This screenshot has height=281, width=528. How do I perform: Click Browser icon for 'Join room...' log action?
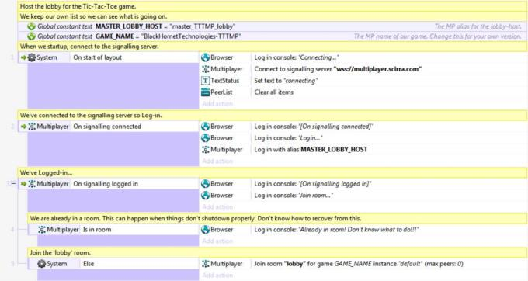(206, 195)
